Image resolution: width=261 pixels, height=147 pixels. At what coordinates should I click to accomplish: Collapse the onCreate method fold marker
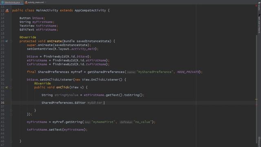click(11, 41)
